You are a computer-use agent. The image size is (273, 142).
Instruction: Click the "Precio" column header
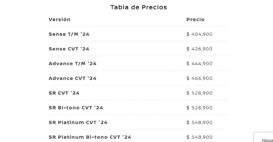(195, 20)
